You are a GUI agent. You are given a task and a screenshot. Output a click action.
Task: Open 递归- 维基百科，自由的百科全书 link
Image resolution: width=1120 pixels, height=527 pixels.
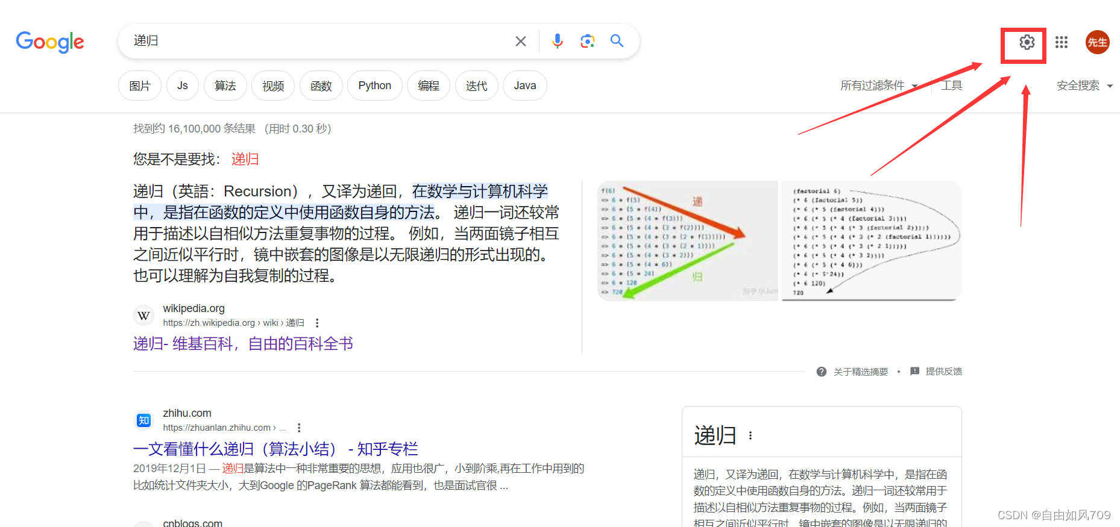click(x=243, y=344)
